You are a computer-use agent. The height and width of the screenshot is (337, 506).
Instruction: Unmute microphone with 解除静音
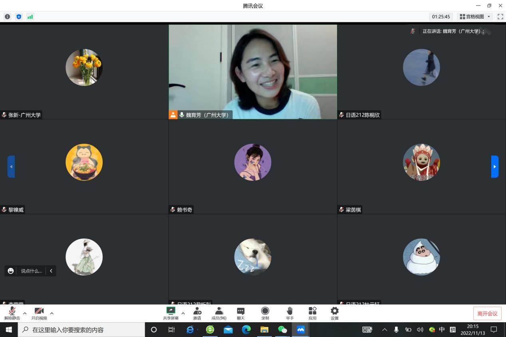(x=12, y=313)
